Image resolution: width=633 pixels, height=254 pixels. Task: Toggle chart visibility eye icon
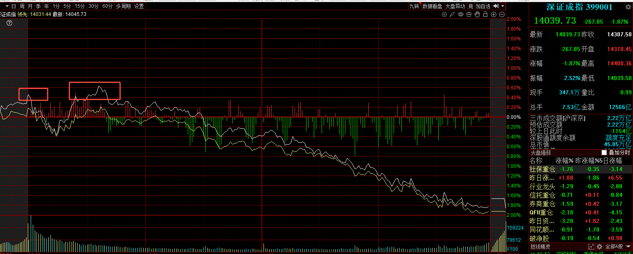point(461,14)
